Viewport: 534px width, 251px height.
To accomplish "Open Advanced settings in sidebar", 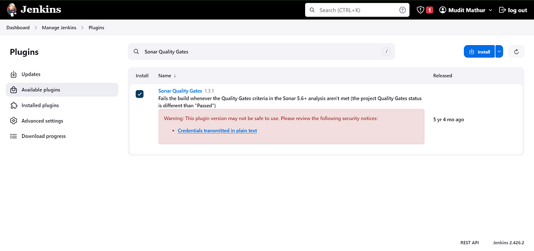I will [62, 121].
